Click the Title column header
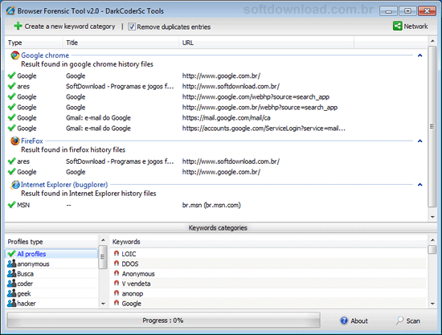This screenshot has height=335, width=442. coord(121,43)
